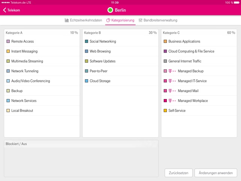Image resolution: width=241 pixels, height=181 pixels.
Task: Tap the Telekom back chevron
Action: pos(4,10)
